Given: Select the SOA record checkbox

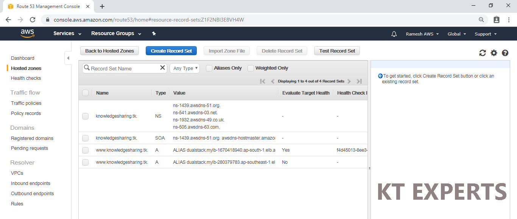Looking at the screenshot, I should click(x=85, y=138).
